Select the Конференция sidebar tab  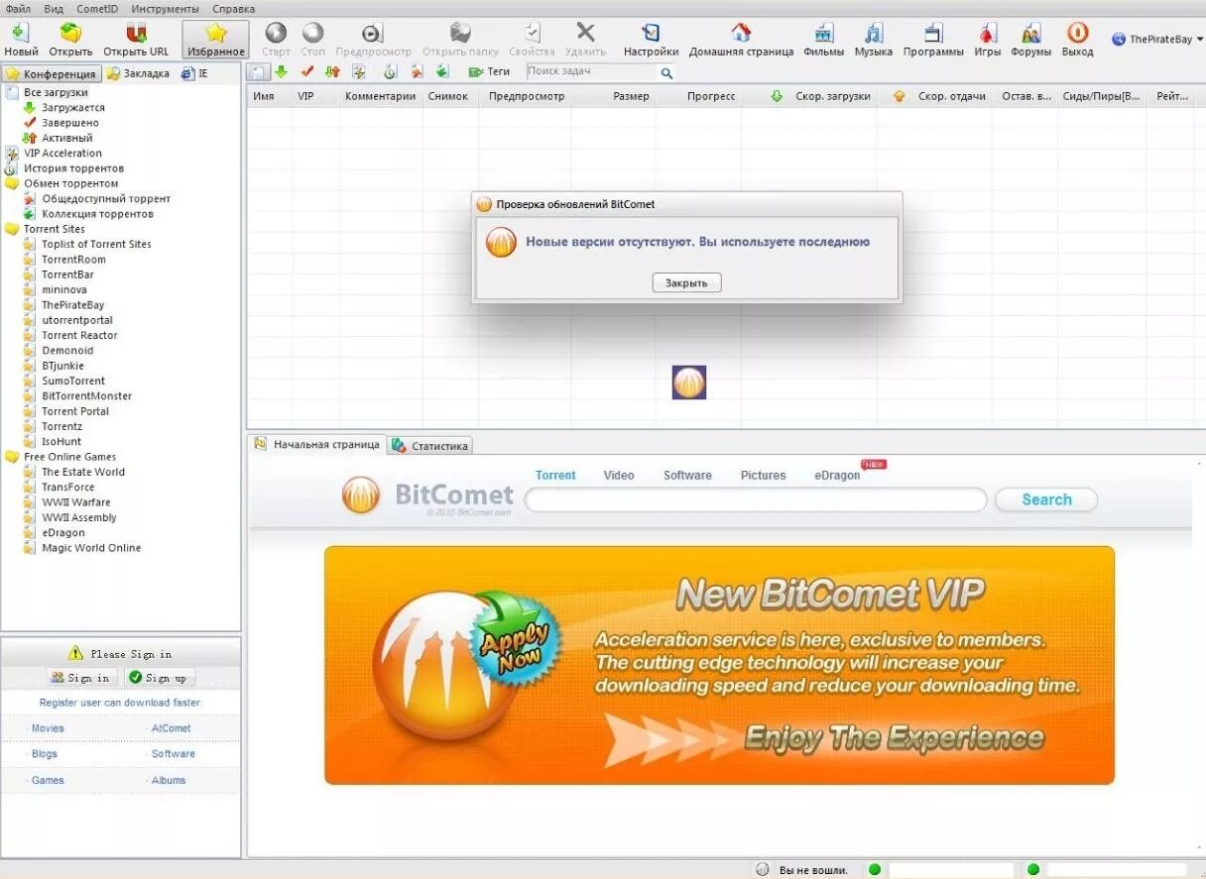tap(52, 73)
